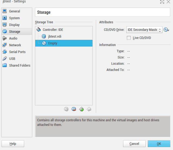
Task: Click the Cancel button
Action: (134, 144)
